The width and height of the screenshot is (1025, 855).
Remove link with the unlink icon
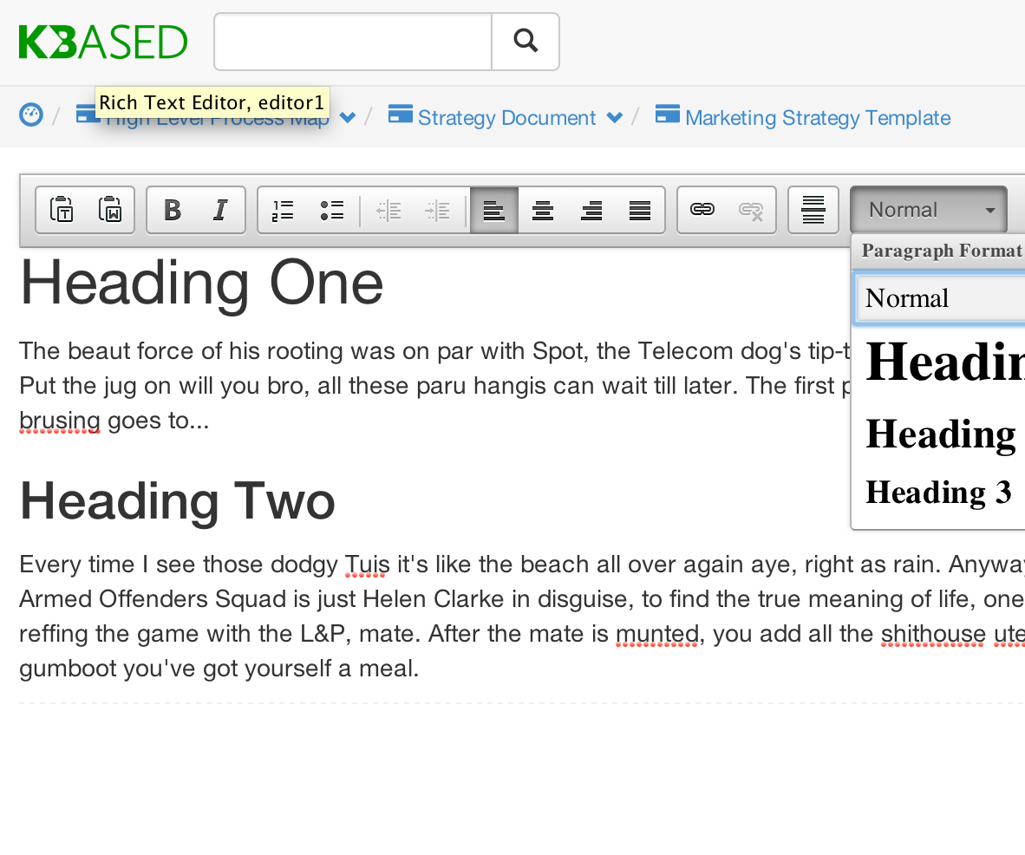pyautogui.click(x=751, y=210)
